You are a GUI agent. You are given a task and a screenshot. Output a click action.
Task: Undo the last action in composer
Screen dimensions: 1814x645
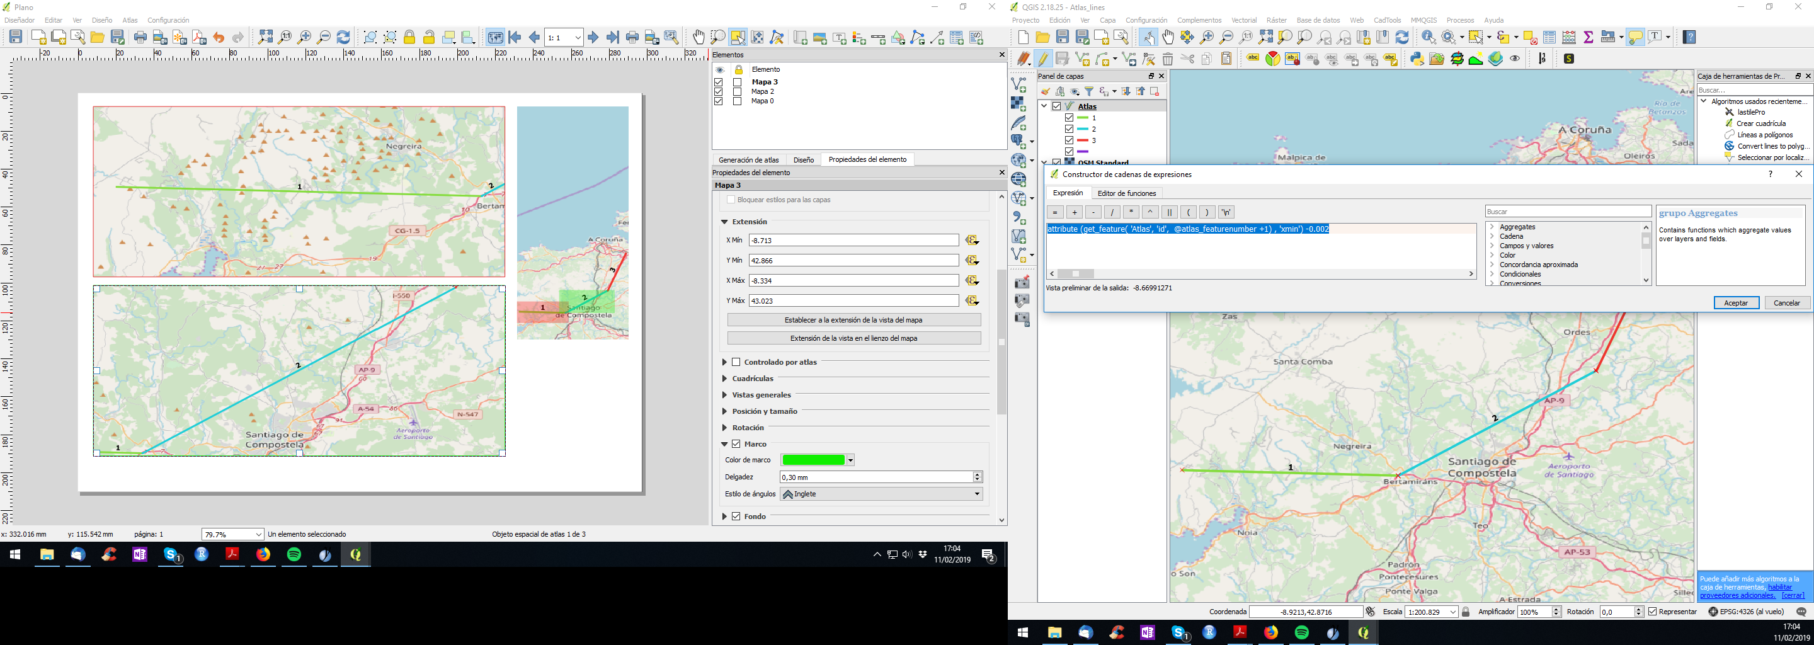(219, 37)
